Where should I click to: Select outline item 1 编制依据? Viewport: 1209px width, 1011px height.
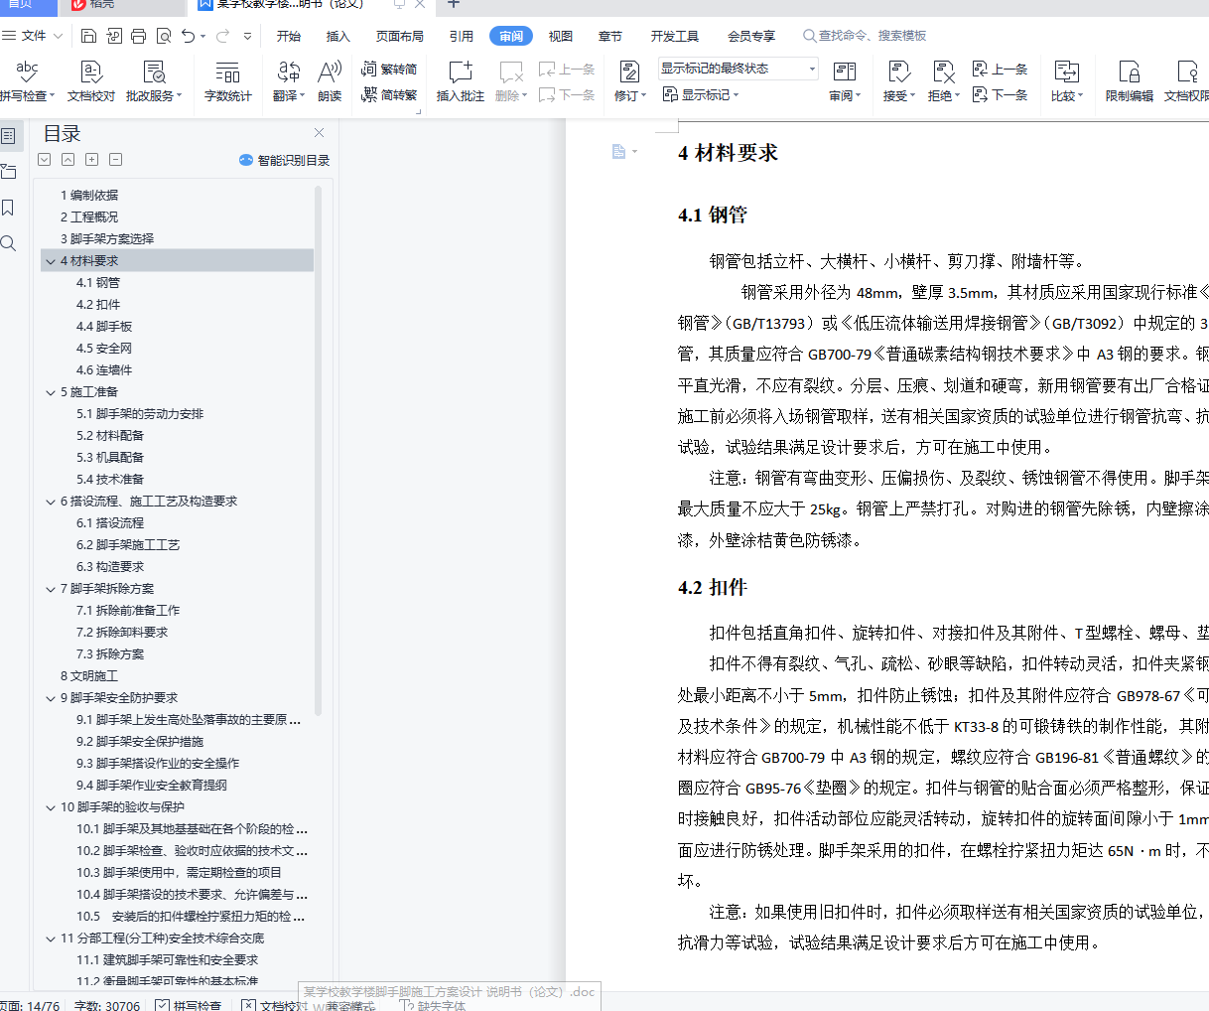pos(89,196)
